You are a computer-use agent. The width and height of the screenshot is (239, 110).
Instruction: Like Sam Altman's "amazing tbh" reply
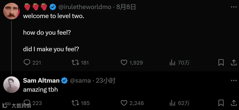(124, 103)
